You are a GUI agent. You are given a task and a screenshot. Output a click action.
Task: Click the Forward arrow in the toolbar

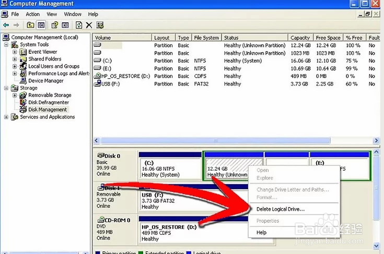pos(16,25)
